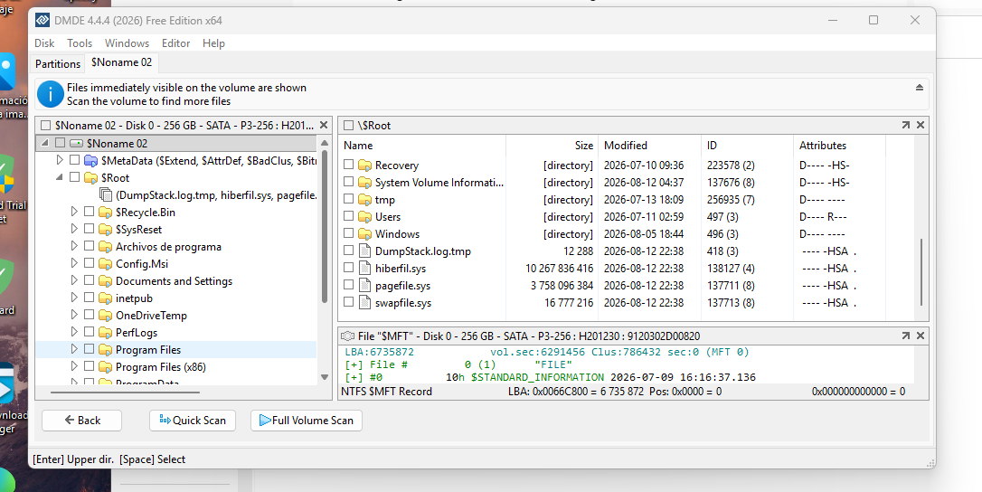
Task: Click tree panel scroll-down arrow
Action: (x=325, y=376)
